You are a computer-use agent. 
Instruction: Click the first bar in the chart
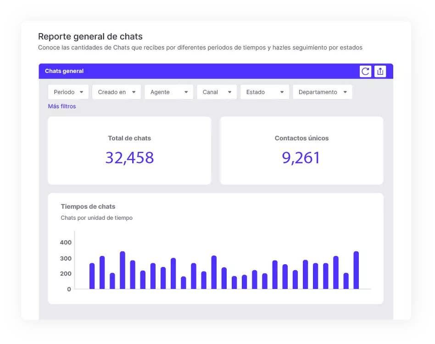coord(92,276)
